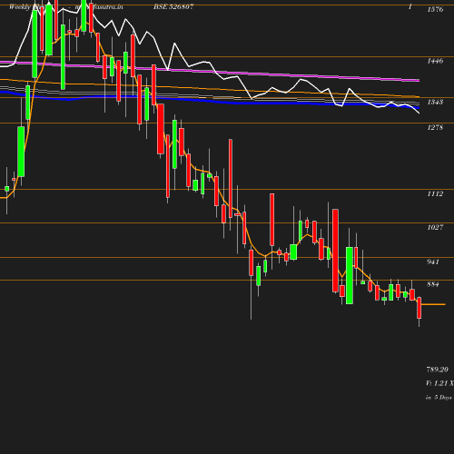This screenshot has height=454, width=454.
Task: Click the "BSE 526807" stock code label
Action: pyautogui.click(x=173, y=6)
